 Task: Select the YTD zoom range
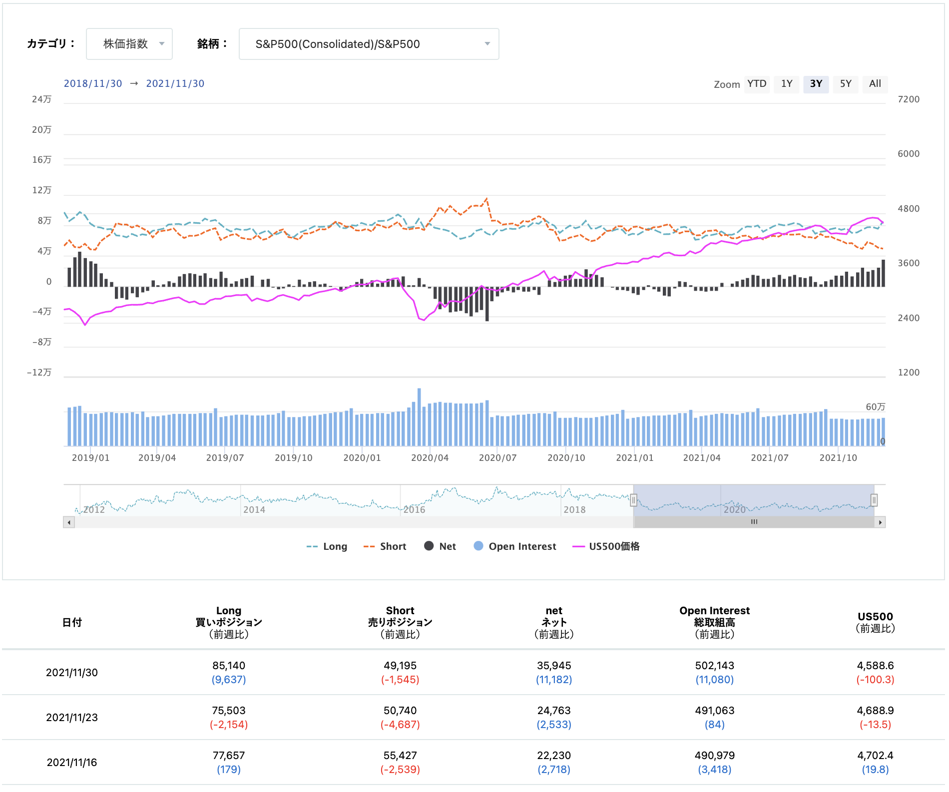(757, 84)
